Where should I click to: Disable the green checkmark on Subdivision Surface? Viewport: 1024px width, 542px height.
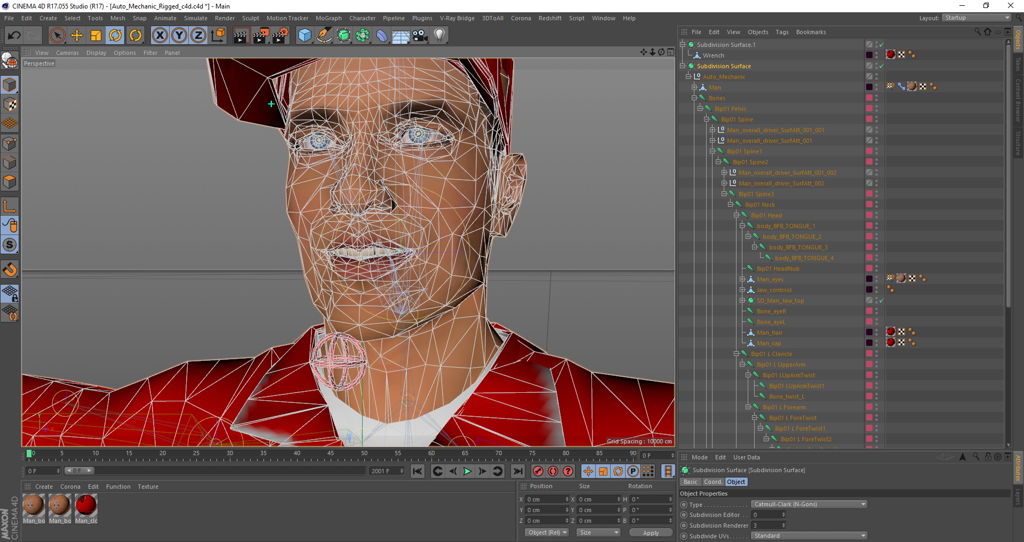point(882,66)
